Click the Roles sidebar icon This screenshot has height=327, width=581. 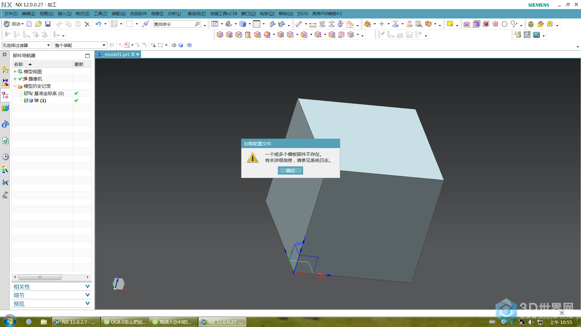[5, 195]
